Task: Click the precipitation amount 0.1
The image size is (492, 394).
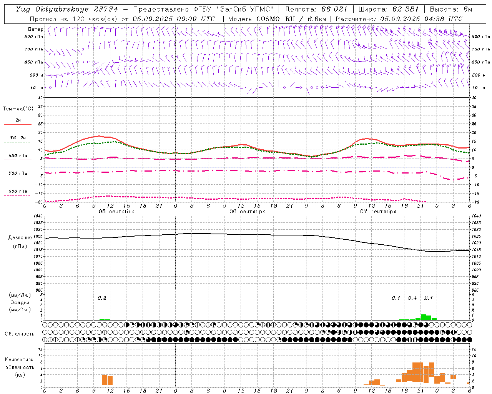Action: tap(396, 298)
